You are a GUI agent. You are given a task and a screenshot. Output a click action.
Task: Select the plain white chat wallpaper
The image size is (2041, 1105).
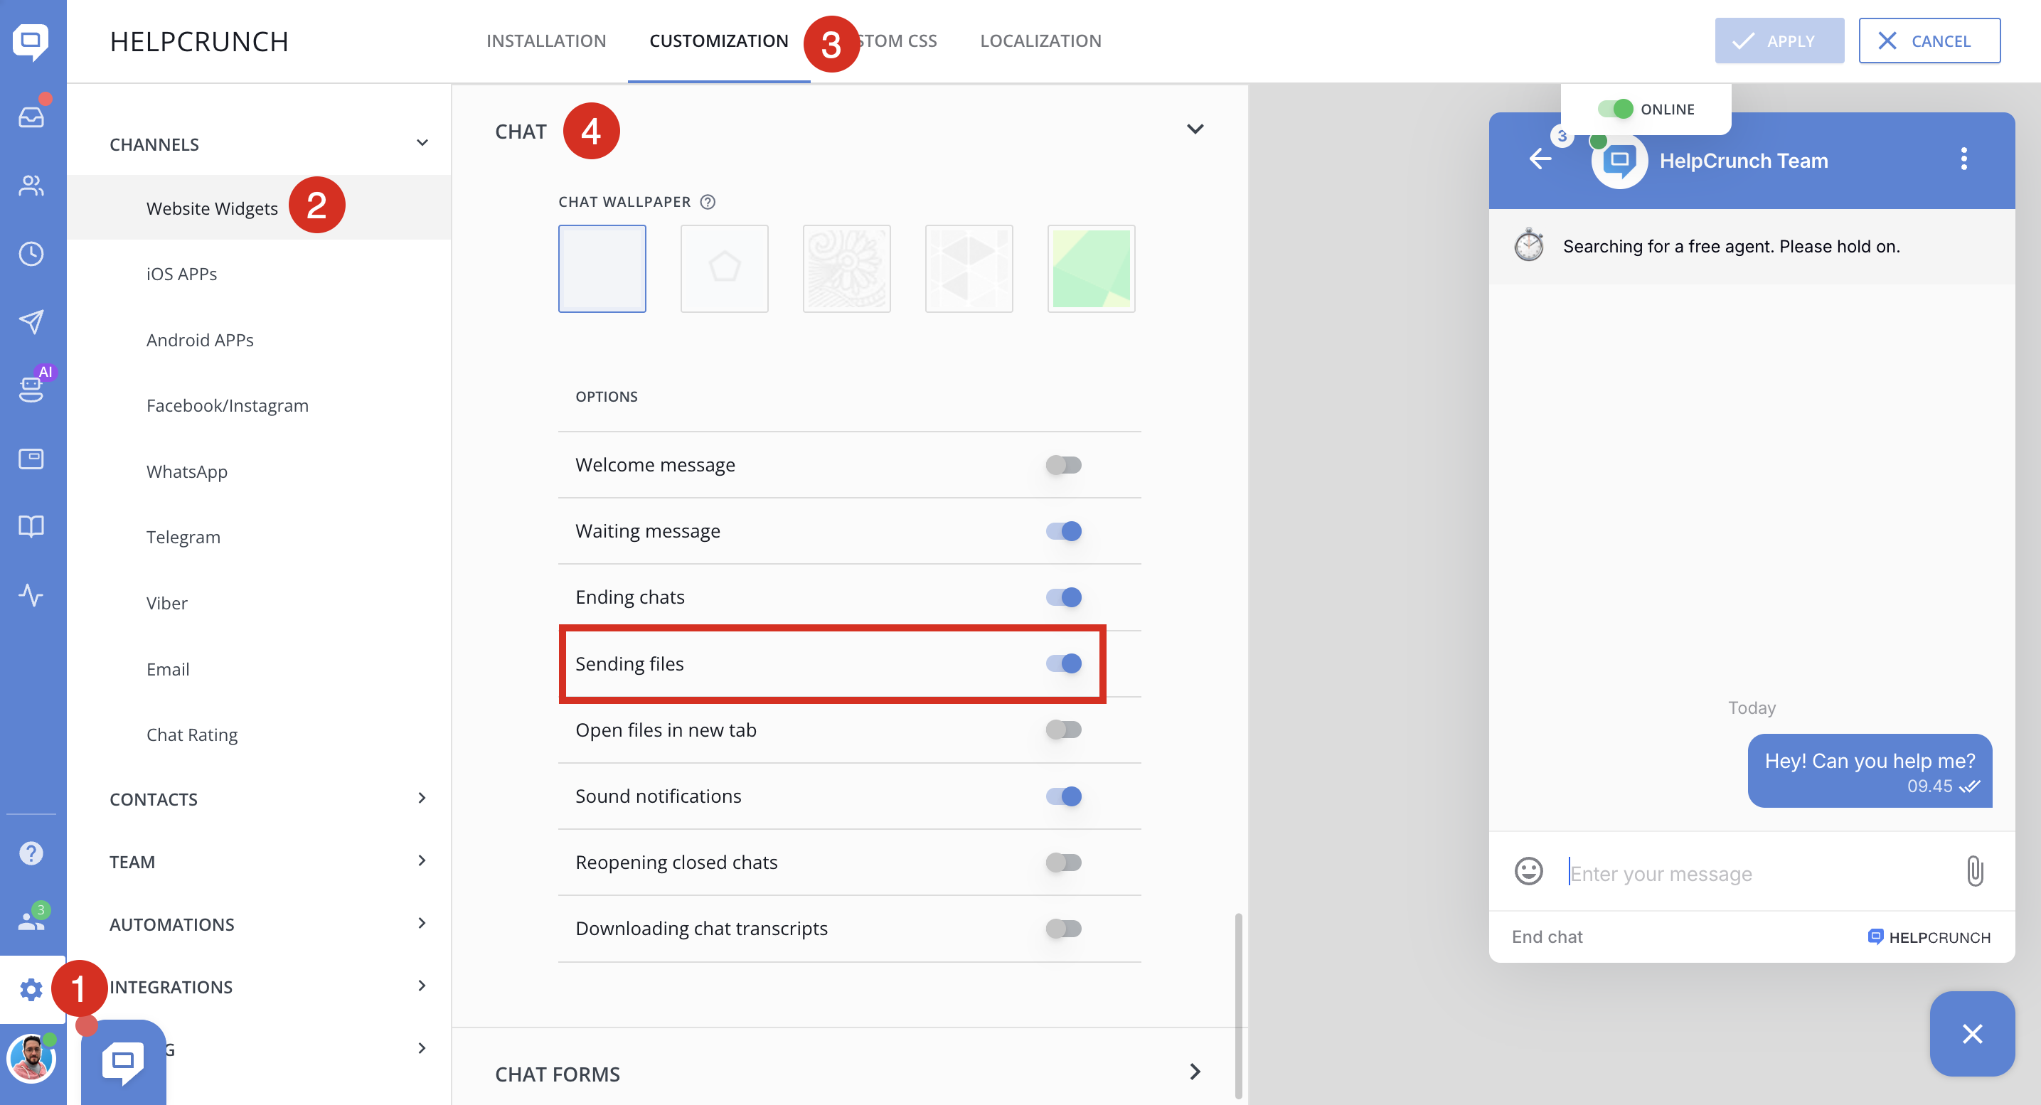pyautogui.click(x=602, y=269)
